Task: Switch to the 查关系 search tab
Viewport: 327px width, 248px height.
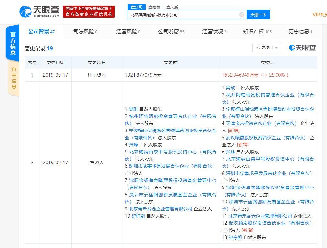Action: point(172,7)
